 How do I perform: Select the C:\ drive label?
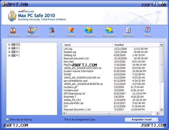click(18, 44)
